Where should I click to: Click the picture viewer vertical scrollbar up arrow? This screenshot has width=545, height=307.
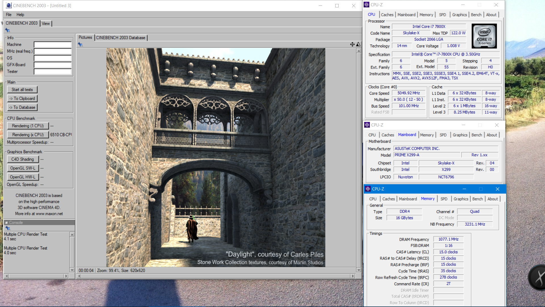pyautogui.click(x=359, y=51)
